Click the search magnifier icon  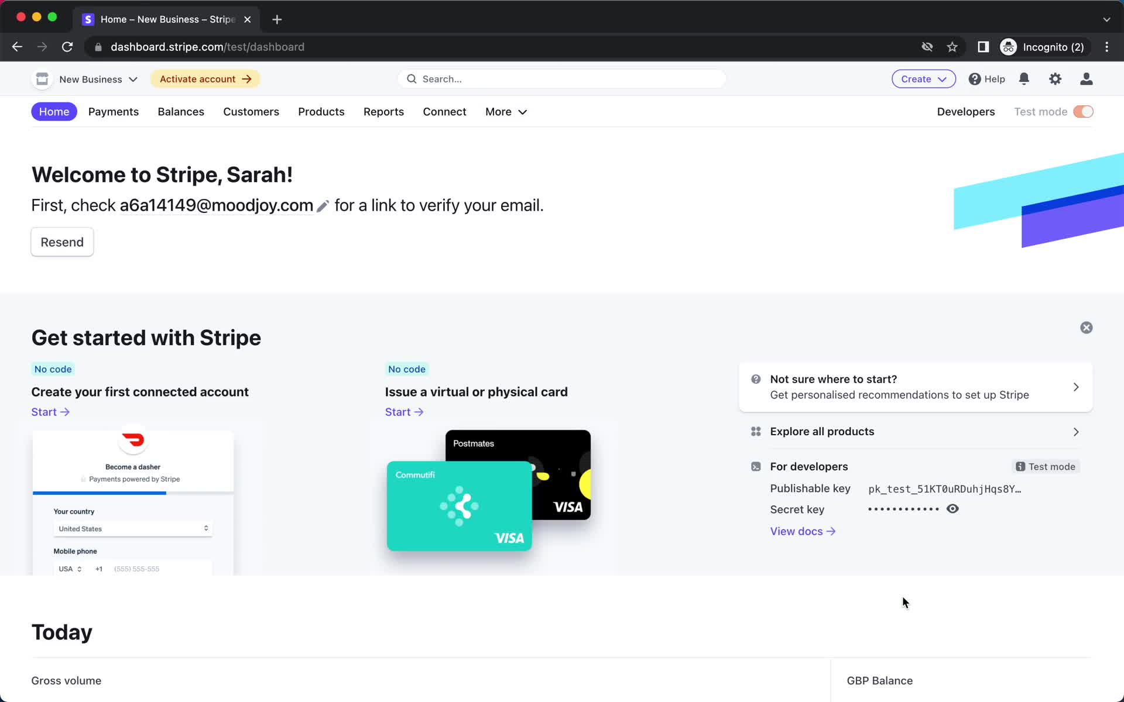coord(412,79)
